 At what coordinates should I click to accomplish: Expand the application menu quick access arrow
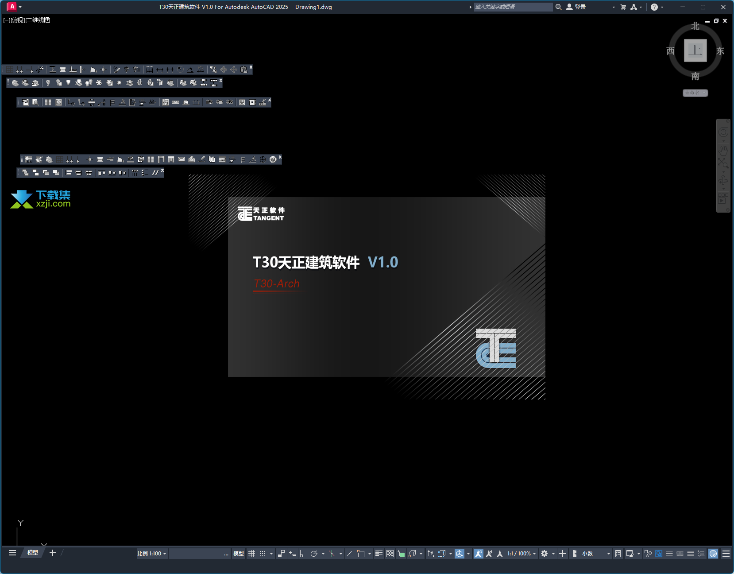[20, 7]
